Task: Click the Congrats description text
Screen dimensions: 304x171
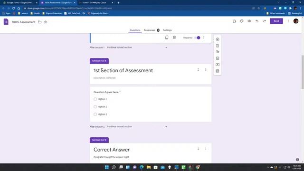Action: [111, 157]
